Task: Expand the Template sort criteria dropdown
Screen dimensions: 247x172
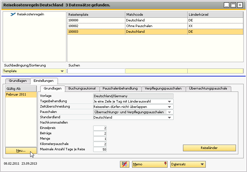Action: 62,71
